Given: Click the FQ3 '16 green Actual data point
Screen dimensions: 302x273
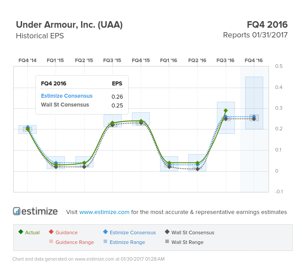Looking at the screenshot, I should 226,111.
